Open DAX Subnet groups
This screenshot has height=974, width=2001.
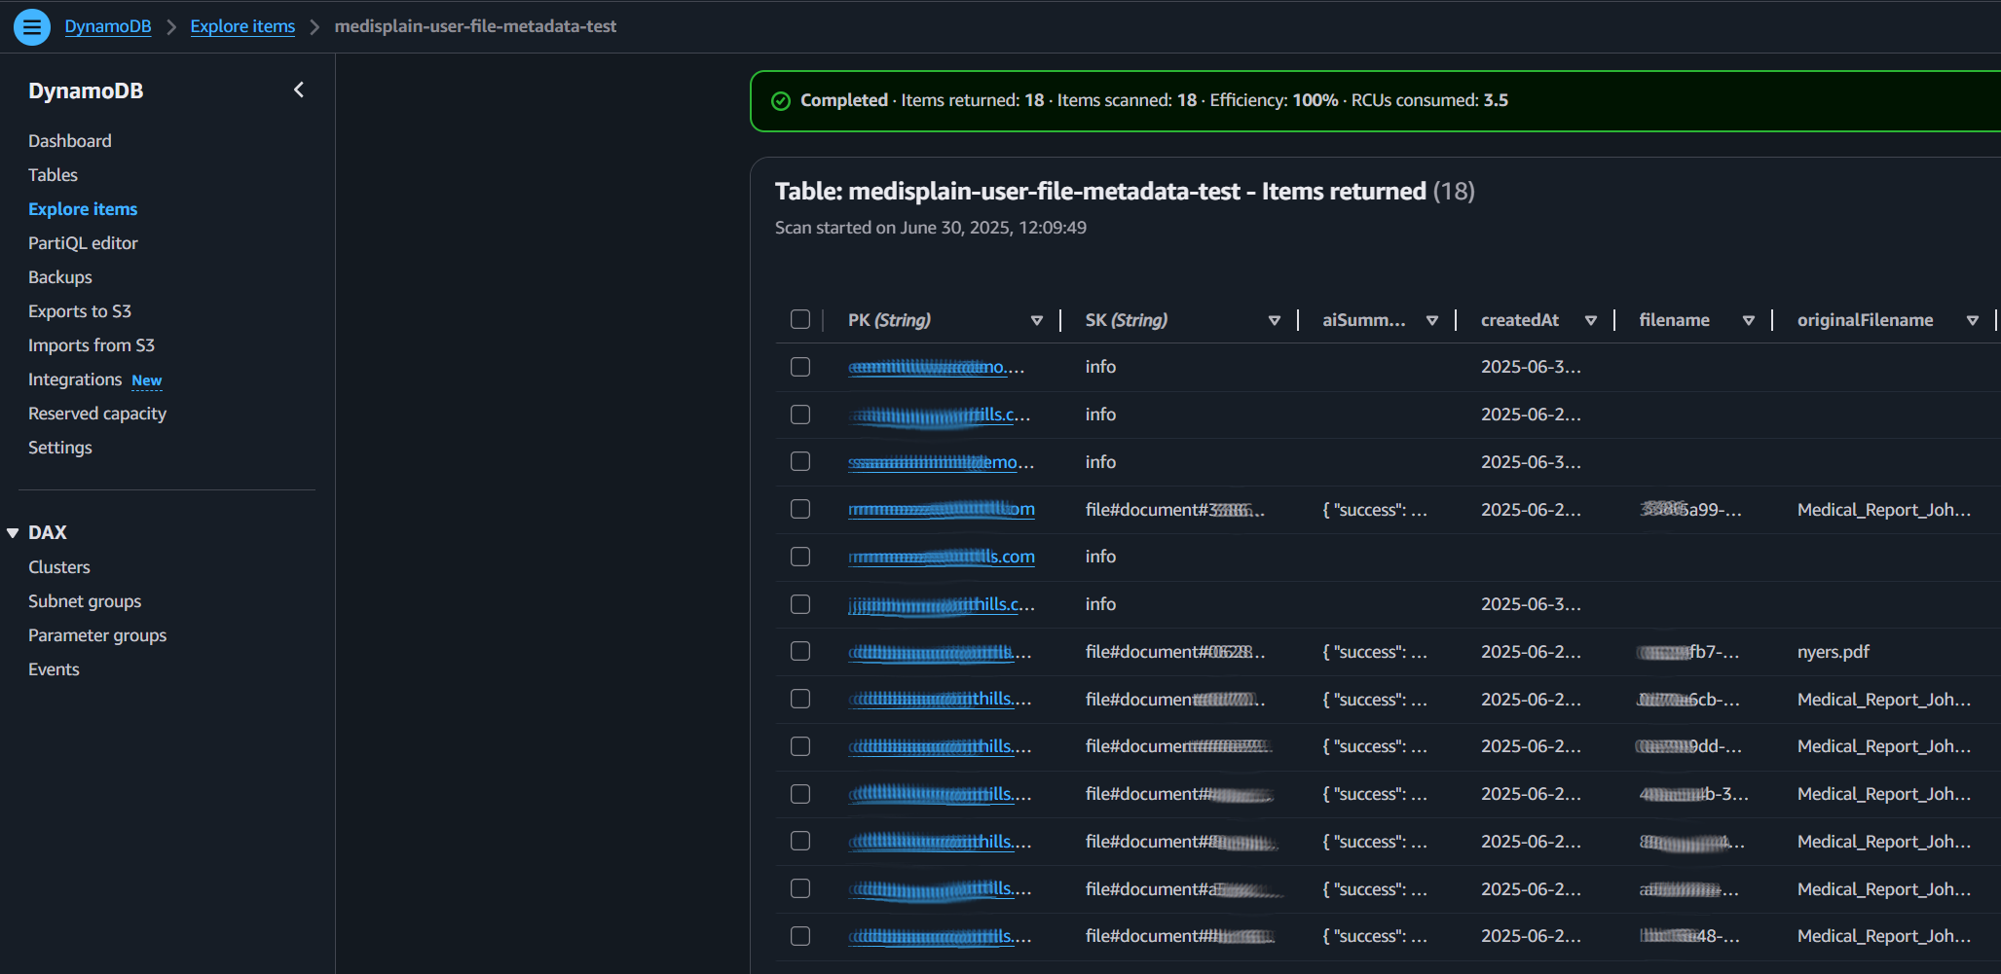[x=85, y=601]
